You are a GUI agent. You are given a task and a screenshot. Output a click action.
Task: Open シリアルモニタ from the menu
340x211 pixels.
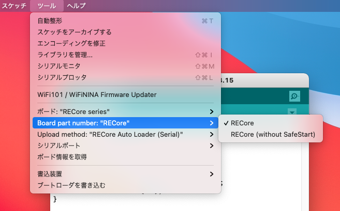click(x=125, y=66)
